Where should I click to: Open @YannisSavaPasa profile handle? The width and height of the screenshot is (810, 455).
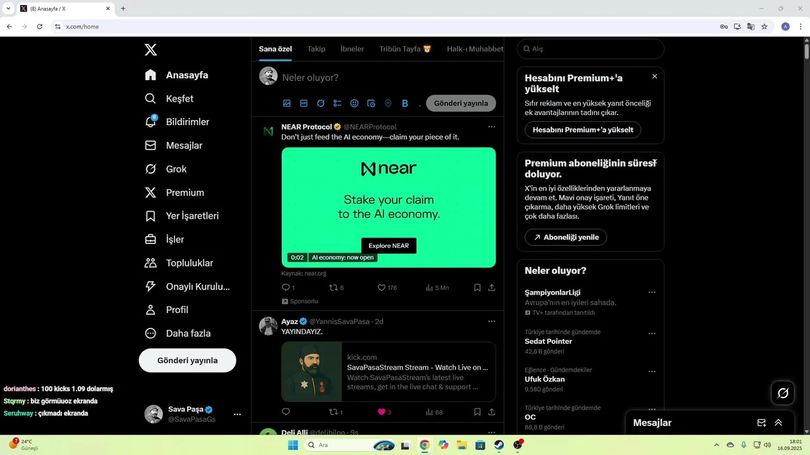[x=339, y=322]
